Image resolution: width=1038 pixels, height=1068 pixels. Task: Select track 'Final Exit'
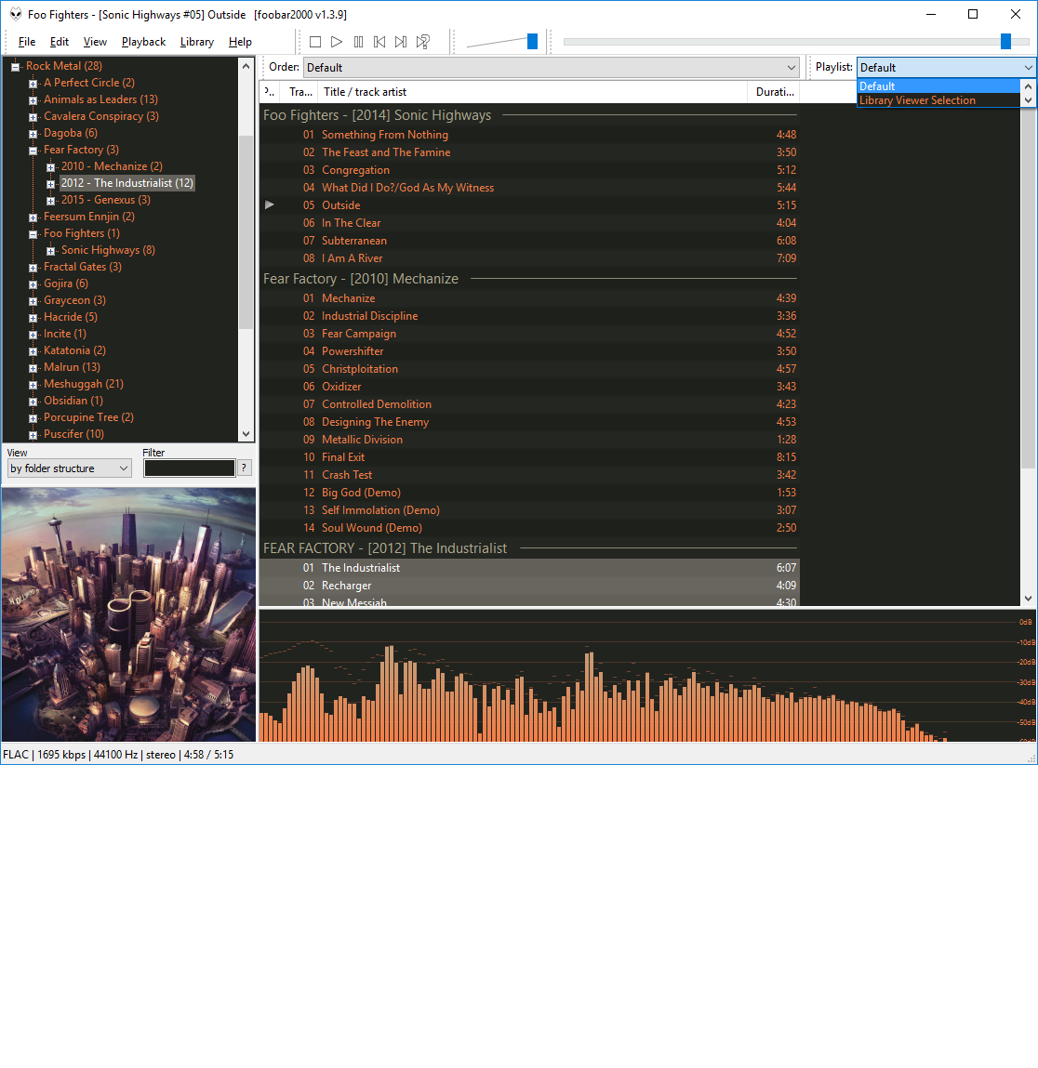529,457
